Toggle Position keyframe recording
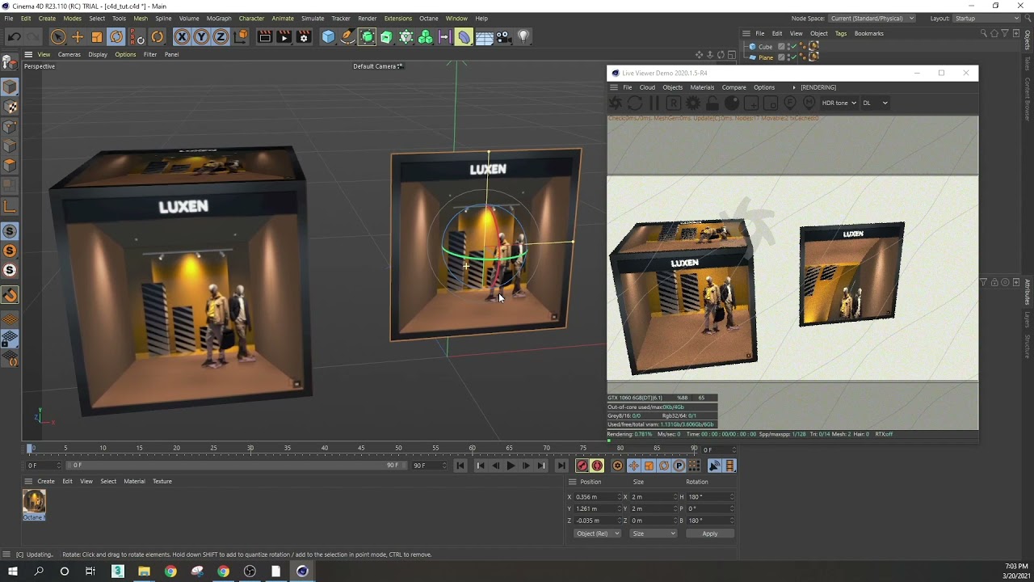Viewport: 1034px width, 582px height. (x=633, y=466)
